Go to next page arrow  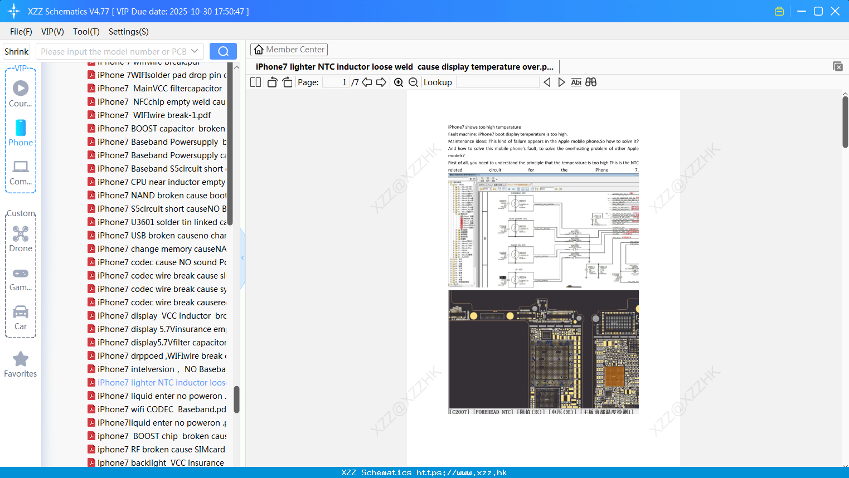point(381,82)
